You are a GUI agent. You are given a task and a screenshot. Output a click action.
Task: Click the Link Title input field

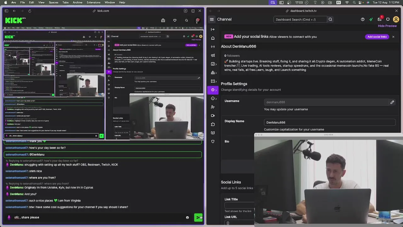point(239,205)
